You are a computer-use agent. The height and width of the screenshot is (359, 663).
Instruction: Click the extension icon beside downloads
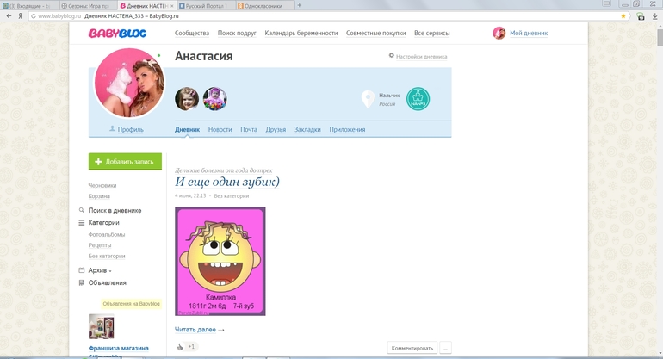click(x=641, y=16)
